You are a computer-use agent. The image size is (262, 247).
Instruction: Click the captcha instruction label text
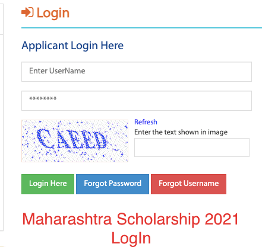tap(181, 132)
